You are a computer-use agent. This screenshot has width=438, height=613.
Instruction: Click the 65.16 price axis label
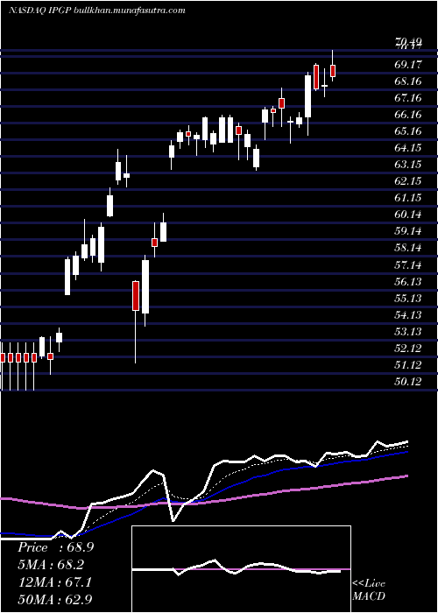point(408,131)
